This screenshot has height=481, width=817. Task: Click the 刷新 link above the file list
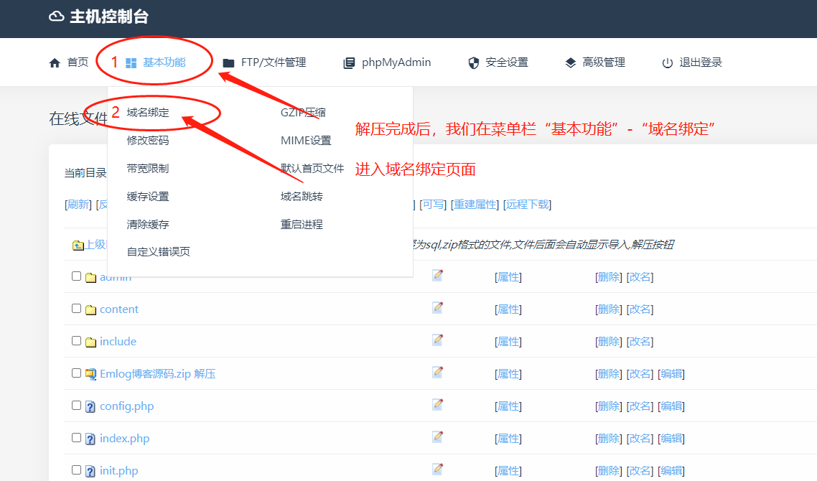[78, 204]
